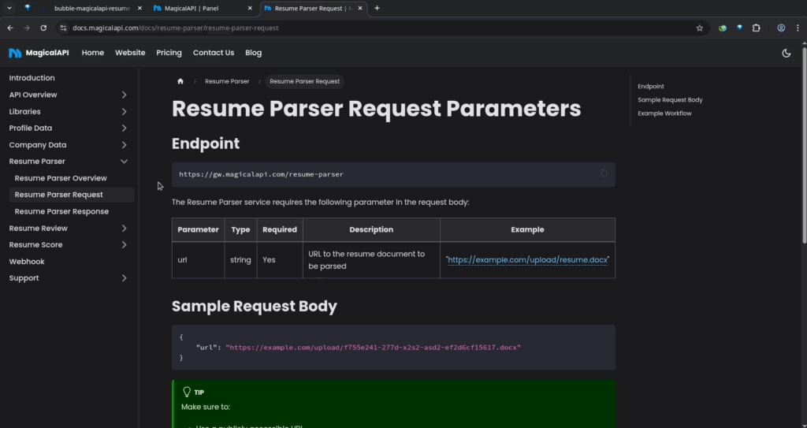Go to home breadcrumb icon
The width and height of the screenshot is (807, 428).
180,81
